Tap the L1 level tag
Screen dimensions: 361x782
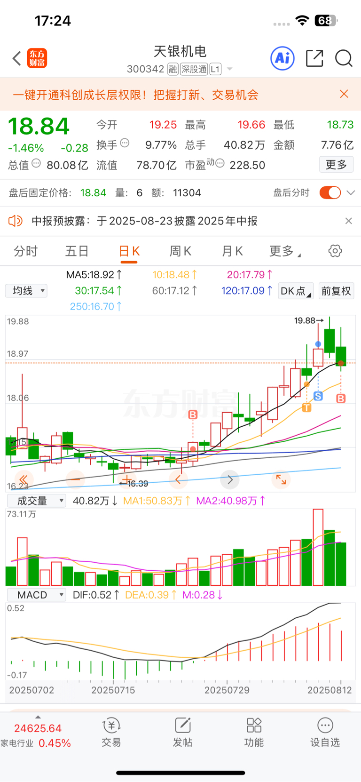click(215, 69)
